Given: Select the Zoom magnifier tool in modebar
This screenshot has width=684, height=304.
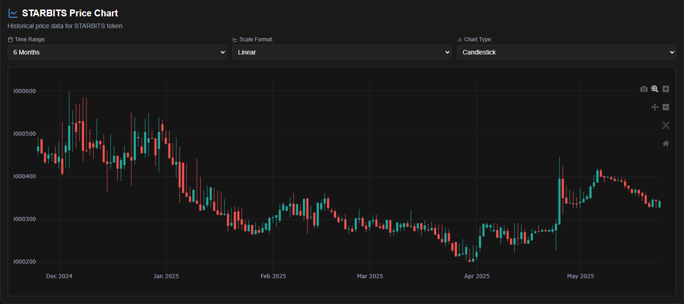Looking at the screenshot, I should [655, 89].
